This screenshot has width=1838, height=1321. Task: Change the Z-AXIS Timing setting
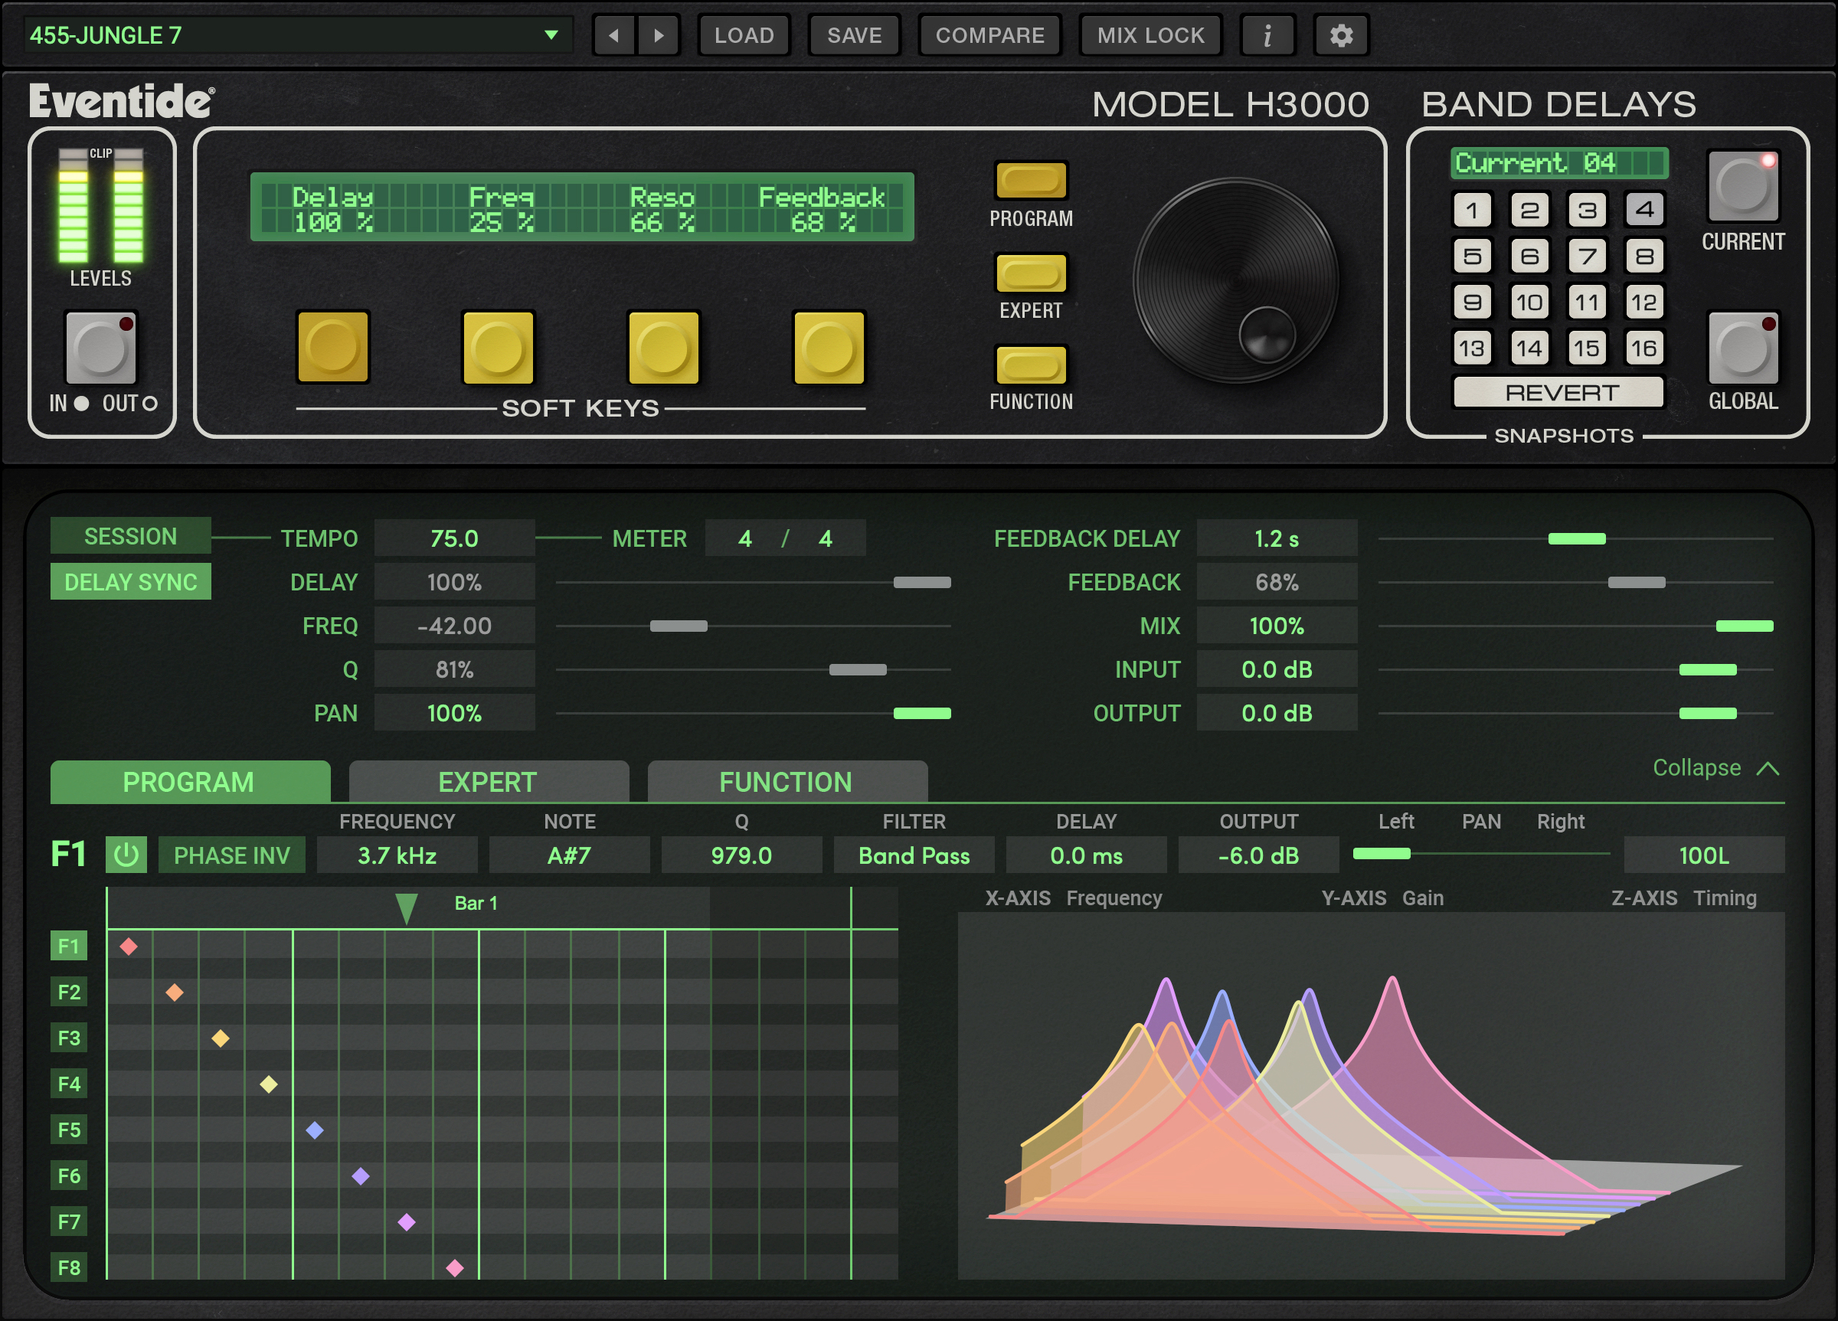point(1725,898)
